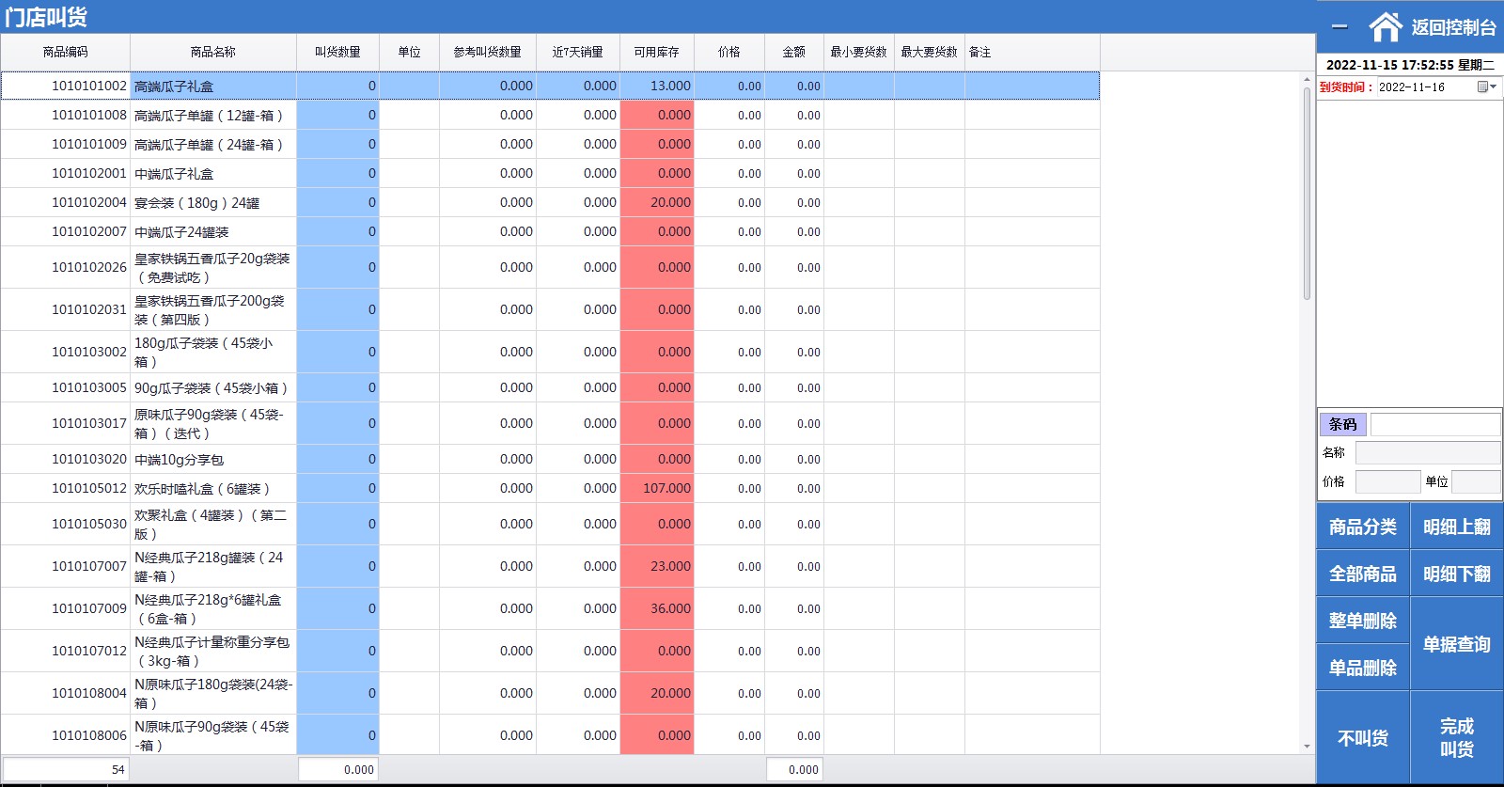Screen dimensions: 1504x787
Task: Click 完成叫货 to finish the order
Action: 1457,738
